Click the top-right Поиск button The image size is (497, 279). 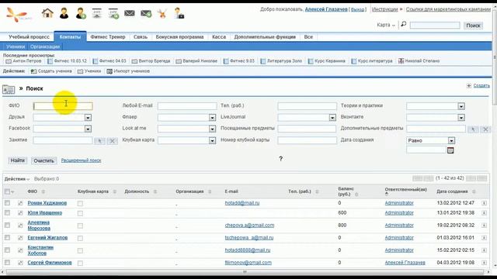(473, 26)
